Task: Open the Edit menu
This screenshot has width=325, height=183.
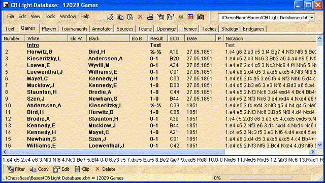Action: click(22, 16)
